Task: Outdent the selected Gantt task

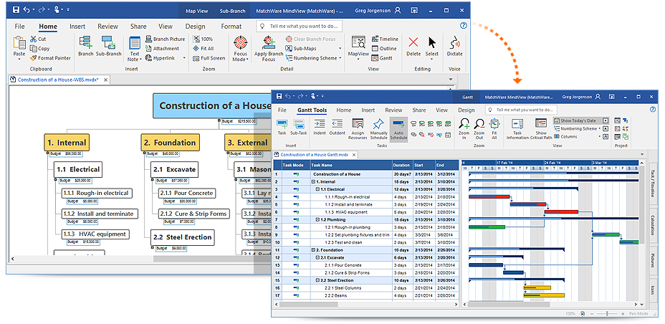Action: (338, 127)
